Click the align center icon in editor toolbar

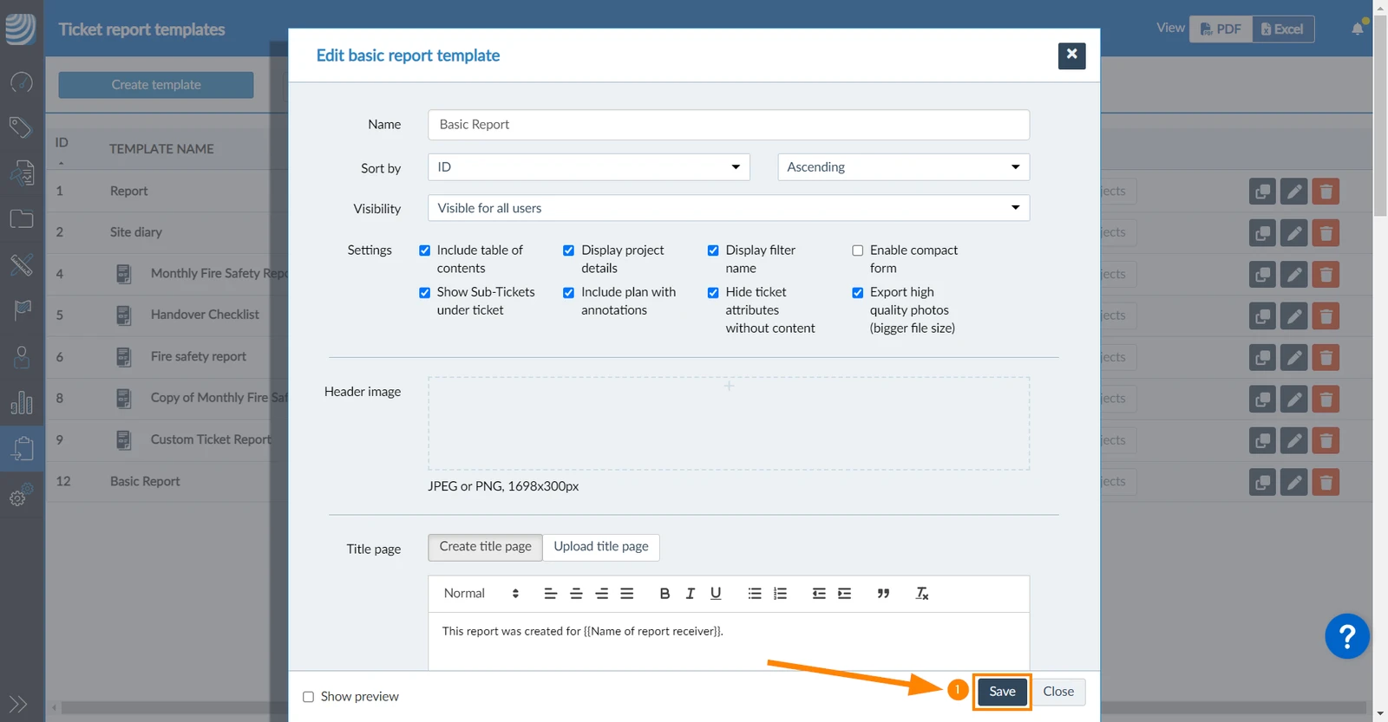click(576, 594)
